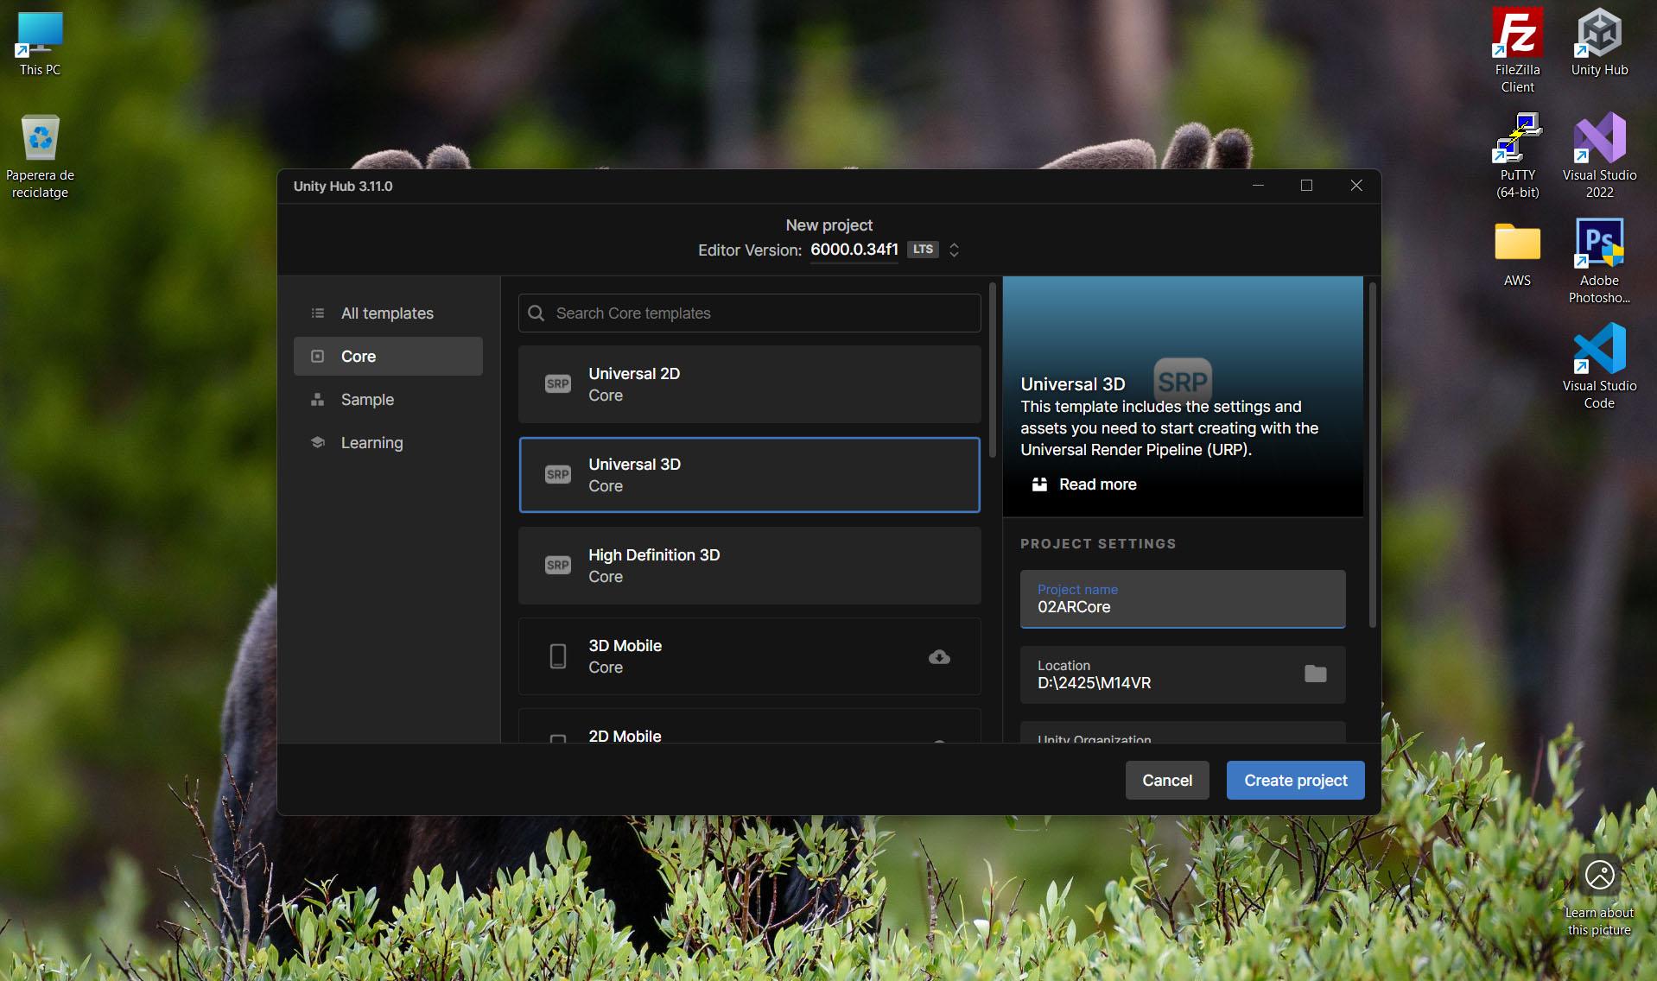This screenshot has width=1657, height=981.
Task: Click the search magnifier icon
Action: pos(536,313)
